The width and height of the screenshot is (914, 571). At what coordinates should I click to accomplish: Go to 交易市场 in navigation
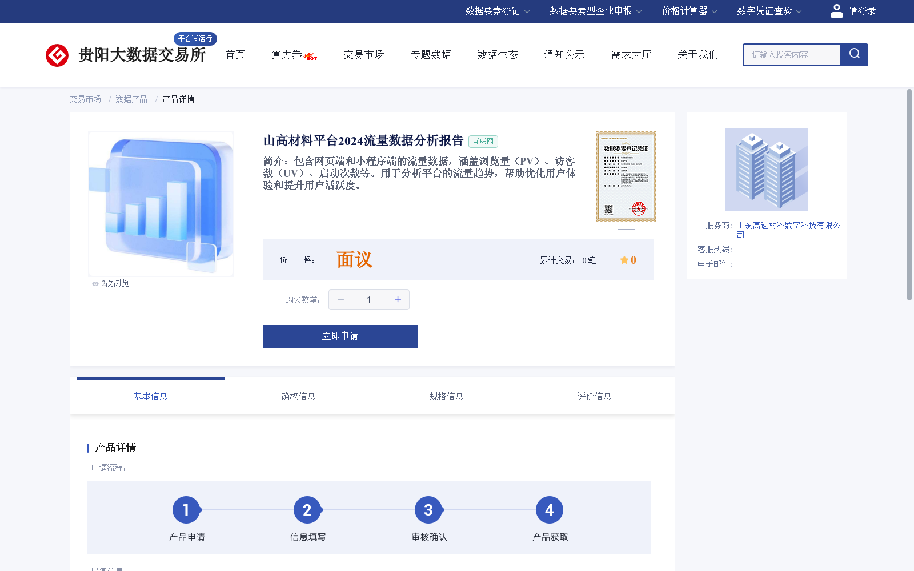[x=364, y=54]
